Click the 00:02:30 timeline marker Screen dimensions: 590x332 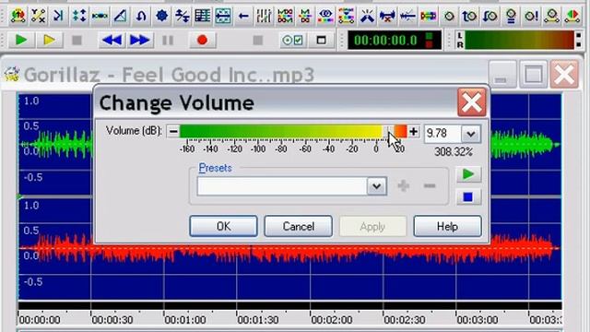point(405,320)
